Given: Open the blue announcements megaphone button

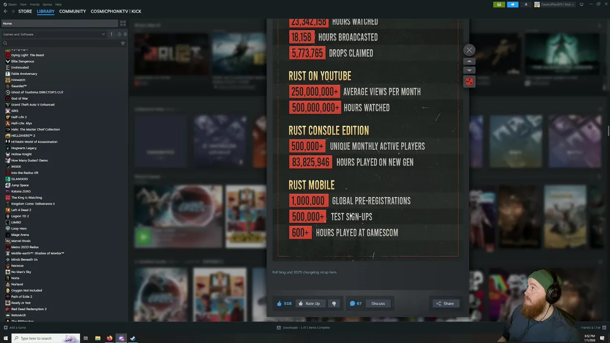Looking at the screenshot, I should [x=512, y=4].
